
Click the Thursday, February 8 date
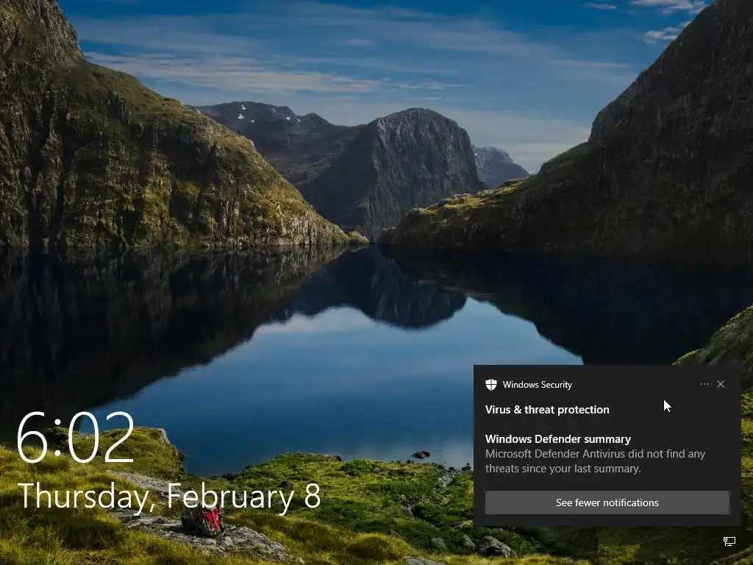(x=169, y=496)
